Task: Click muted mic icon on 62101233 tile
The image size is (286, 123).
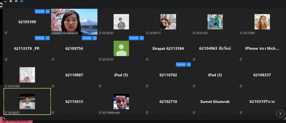Action: pos(194,33)
